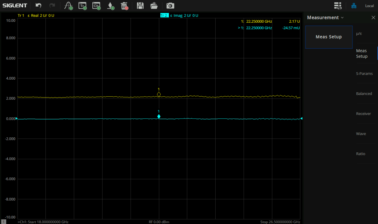Click the yellow marker 1 on trace
The image size is (378, 224).
point(159,94)
